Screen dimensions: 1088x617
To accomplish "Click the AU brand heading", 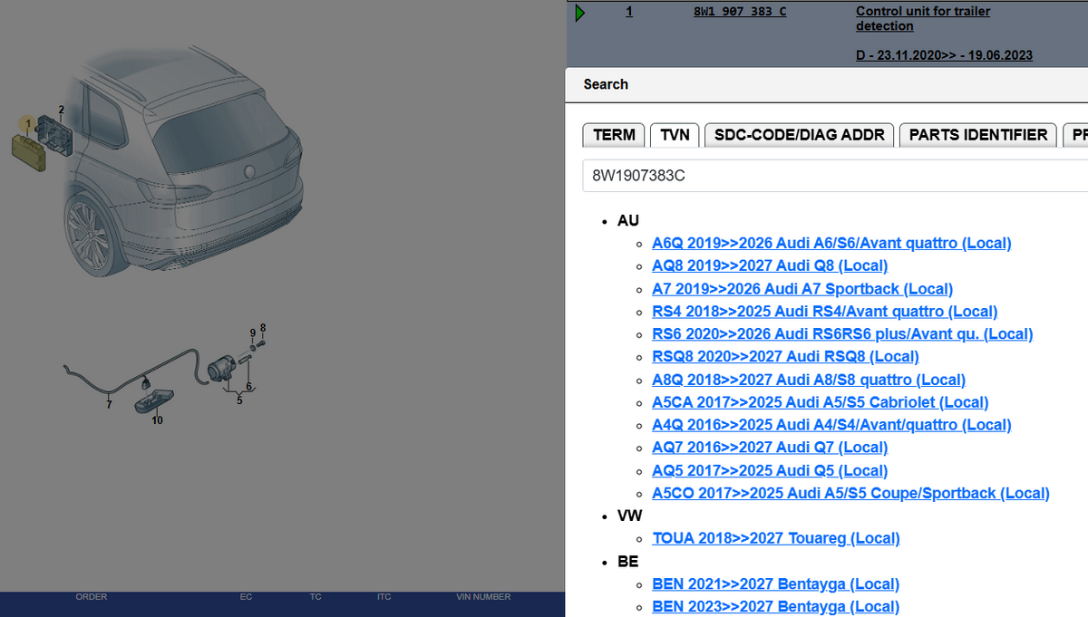I will [x=628, y=221].
